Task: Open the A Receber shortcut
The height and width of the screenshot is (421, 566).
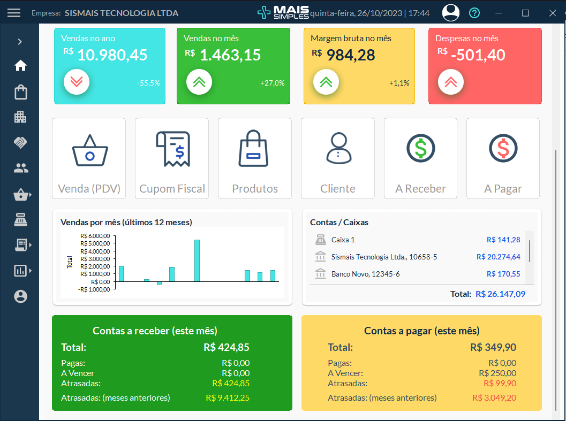Action: [x=420, y=158]
